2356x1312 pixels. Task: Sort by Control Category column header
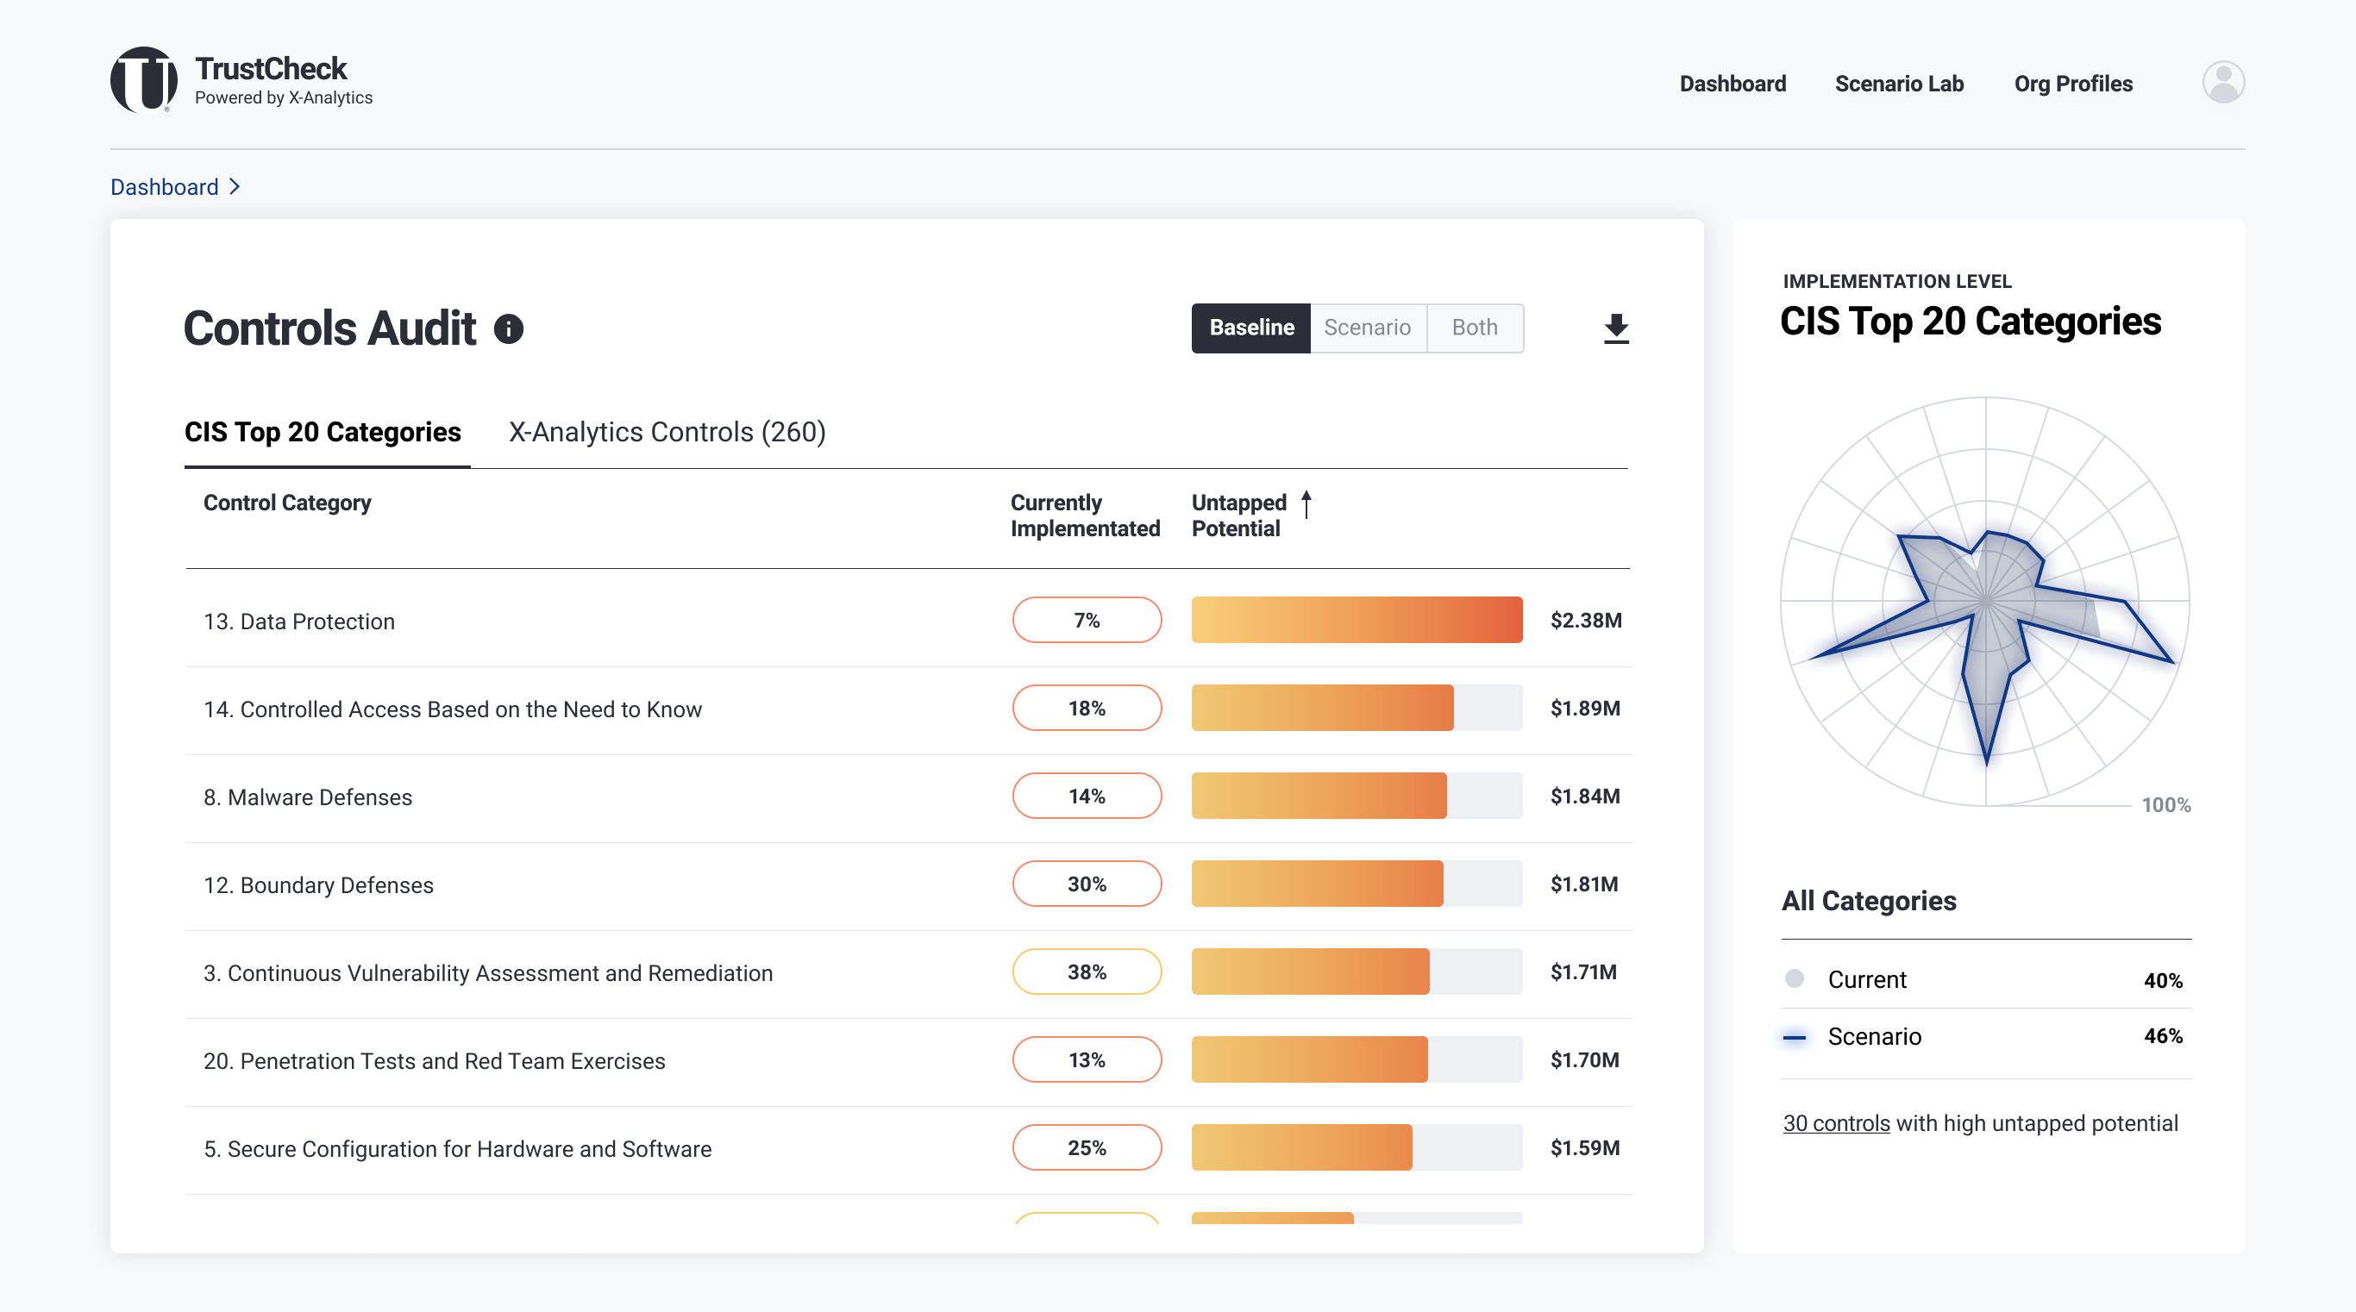pyautogui.click(x=287, y=503)
